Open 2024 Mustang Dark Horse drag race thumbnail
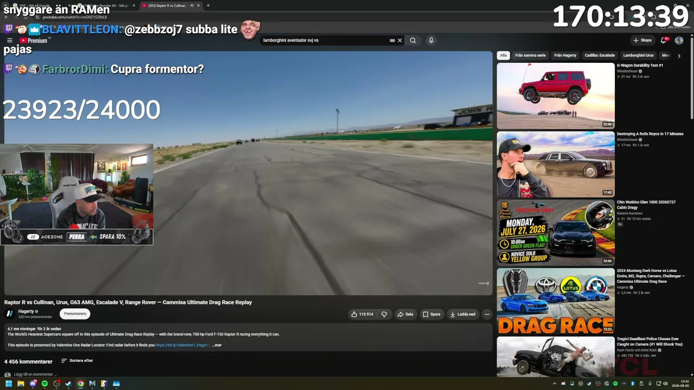Screen dimensions: 694x390 (x=556, y=301)
